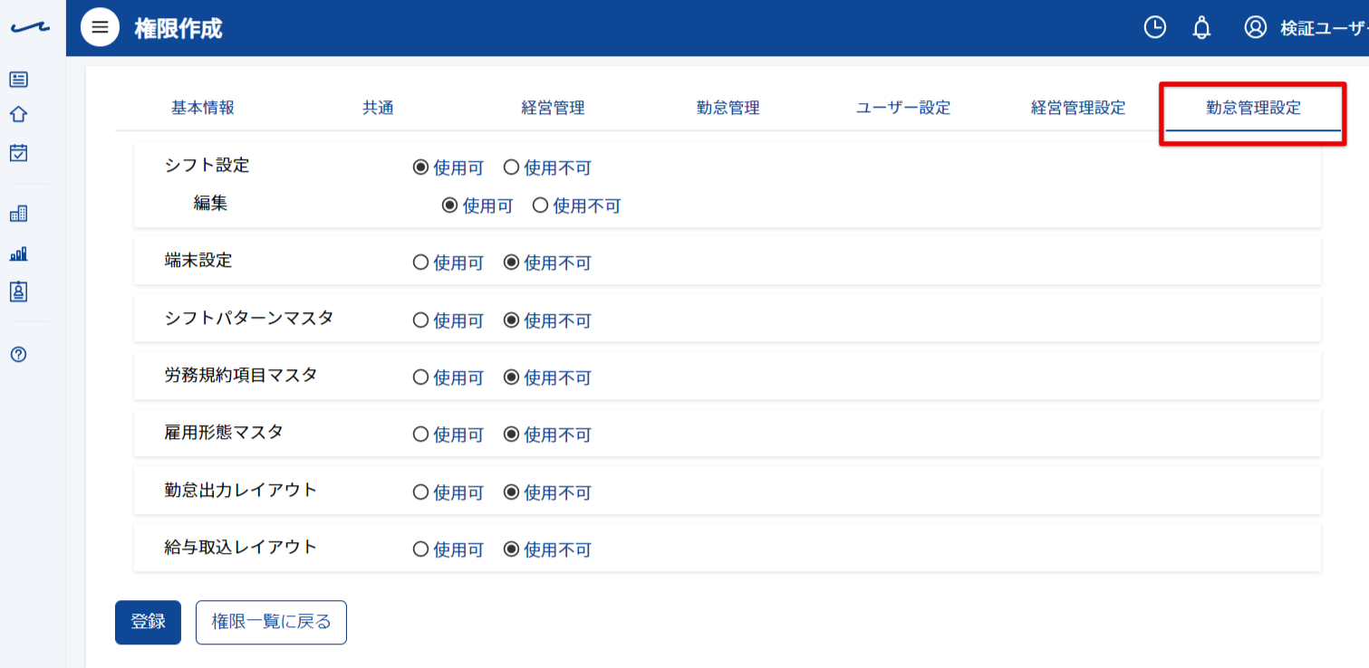Click the 端末設定 row label
Image resolution: width=1369 pixels, height=668 pixels.
(198, 261)
